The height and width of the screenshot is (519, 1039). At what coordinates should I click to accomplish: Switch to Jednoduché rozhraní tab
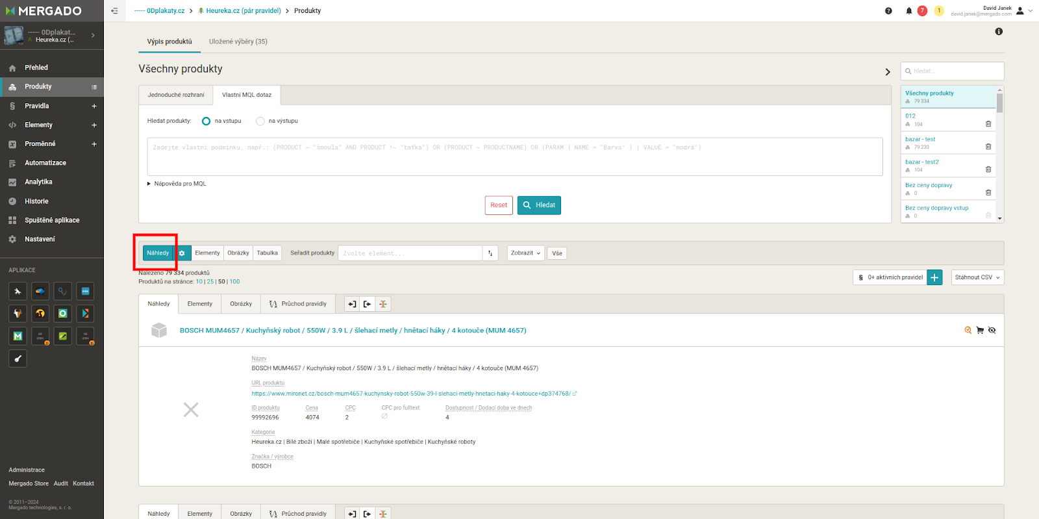(x=176, y=95)
